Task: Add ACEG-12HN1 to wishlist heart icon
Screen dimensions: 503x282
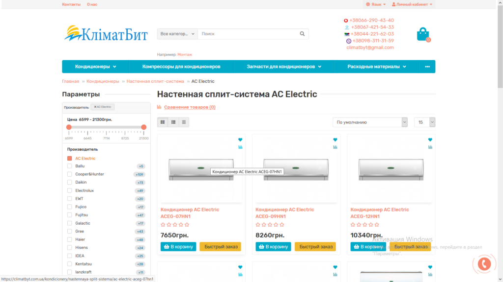Action: click(x=430, y=140)
